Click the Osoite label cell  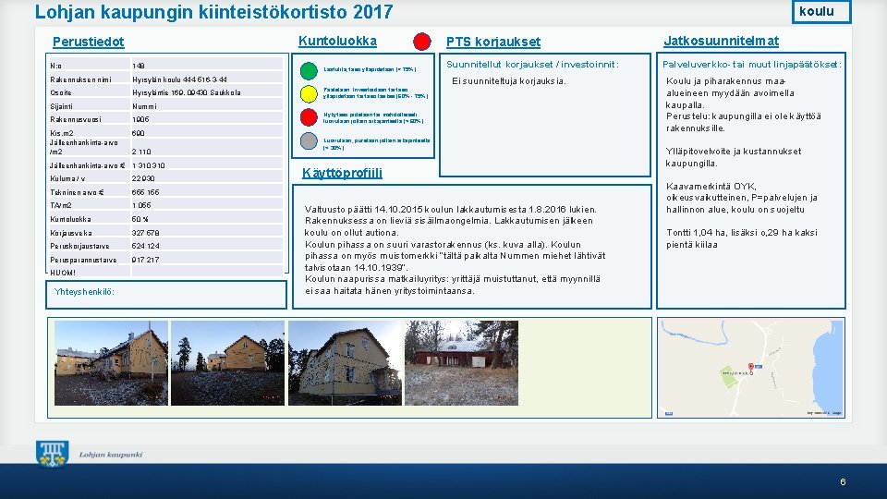90,92
